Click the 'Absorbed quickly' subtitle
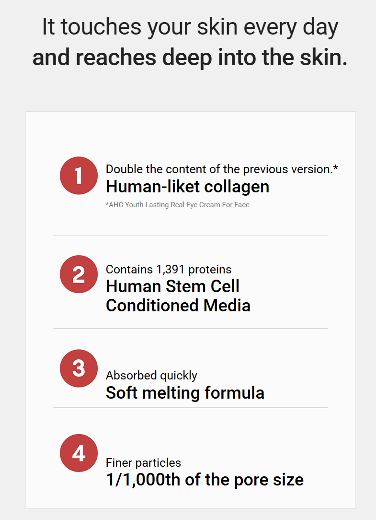The width and height of the screenshot is (376, 520). tap(151, 376)
